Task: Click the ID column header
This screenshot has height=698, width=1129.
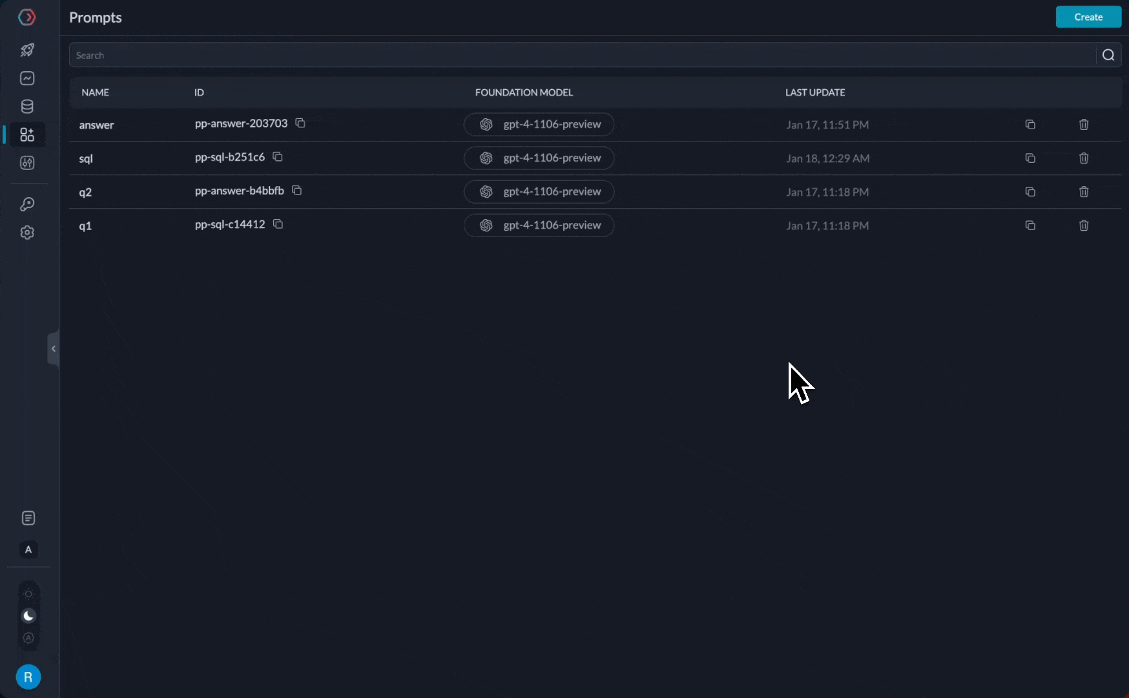Action: 199,92
